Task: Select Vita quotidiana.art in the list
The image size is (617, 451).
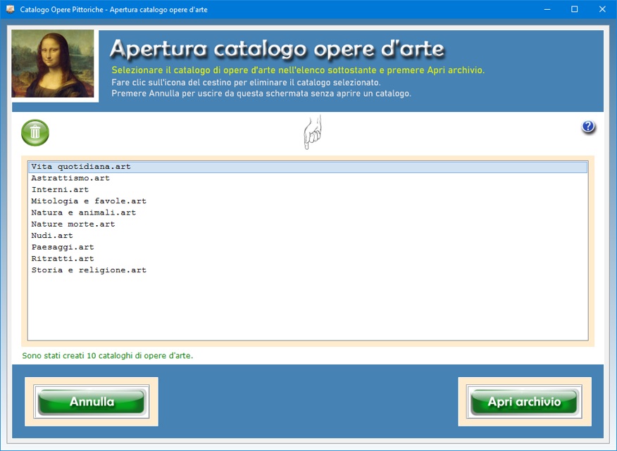Action: tap(308, 167)
